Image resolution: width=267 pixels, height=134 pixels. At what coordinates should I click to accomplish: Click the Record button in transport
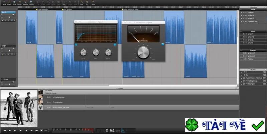26,130
